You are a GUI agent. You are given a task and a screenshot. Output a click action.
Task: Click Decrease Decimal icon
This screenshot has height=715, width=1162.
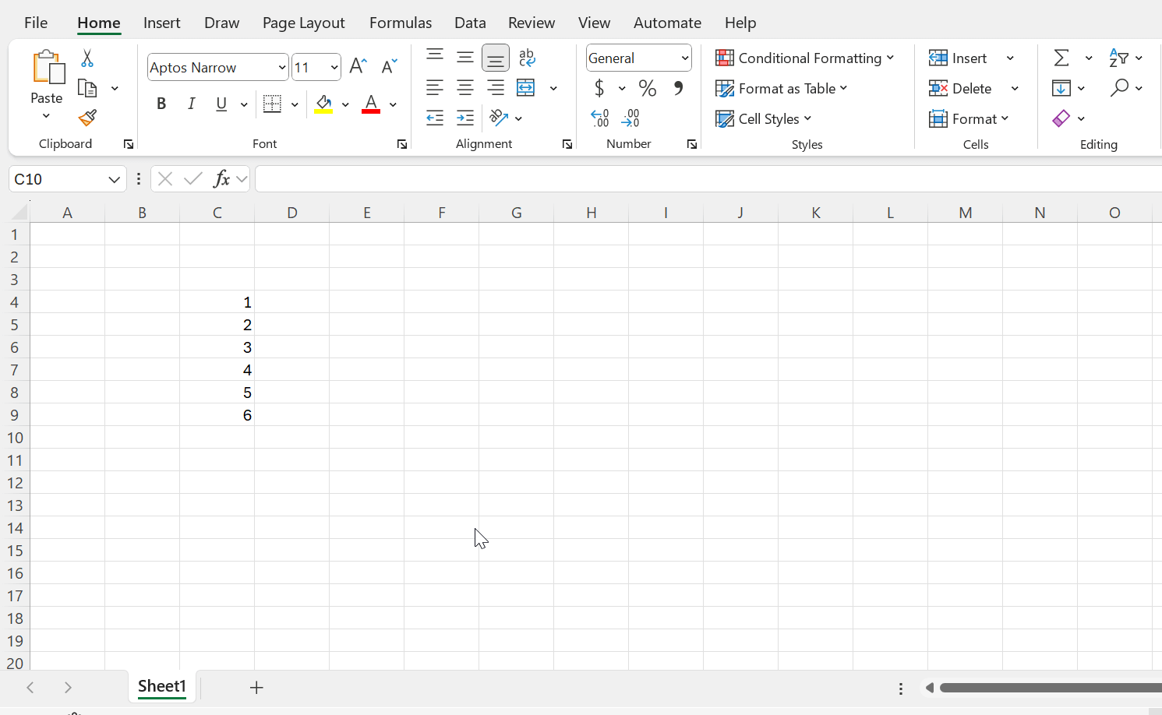630,118
